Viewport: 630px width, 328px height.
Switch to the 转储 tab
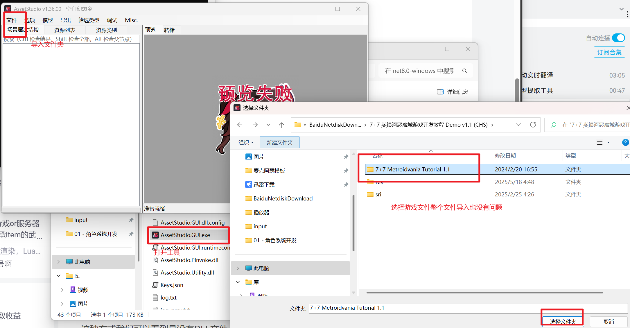169,30
